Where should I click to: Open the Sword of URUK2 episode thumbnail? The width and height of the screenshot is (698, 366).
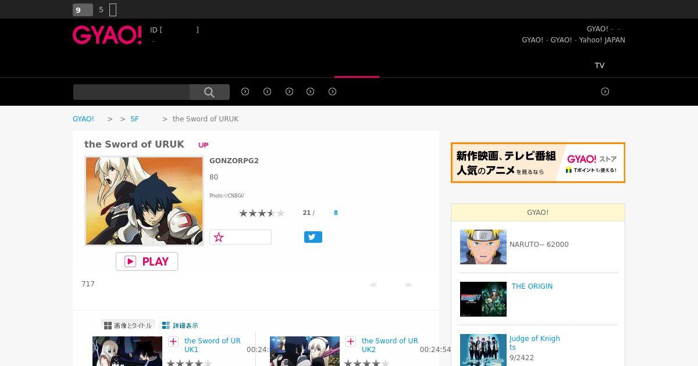pos(305,351)
